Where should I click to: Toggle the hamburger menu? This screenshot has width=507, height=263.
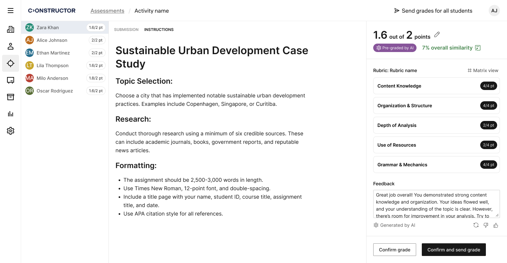click(x=11, y=11)
